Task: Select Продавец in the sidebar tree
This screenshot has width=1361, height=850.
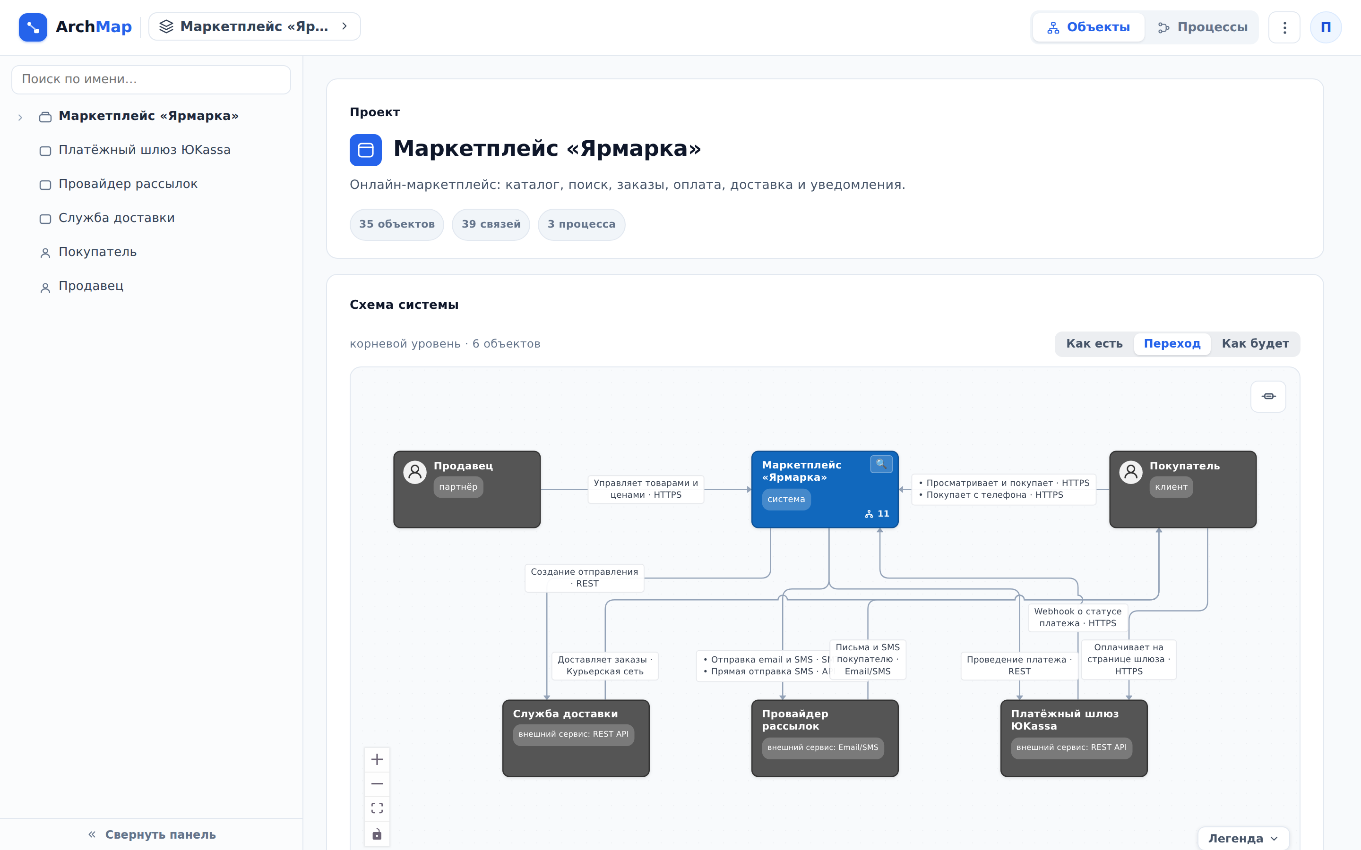Action: 91,286
